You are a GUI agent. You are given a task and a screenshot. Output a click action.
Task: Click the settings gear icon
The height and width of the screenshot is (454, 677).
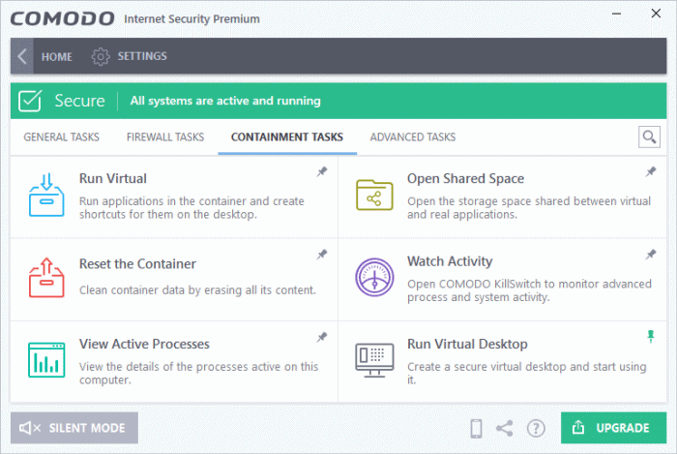click(101, 56)
